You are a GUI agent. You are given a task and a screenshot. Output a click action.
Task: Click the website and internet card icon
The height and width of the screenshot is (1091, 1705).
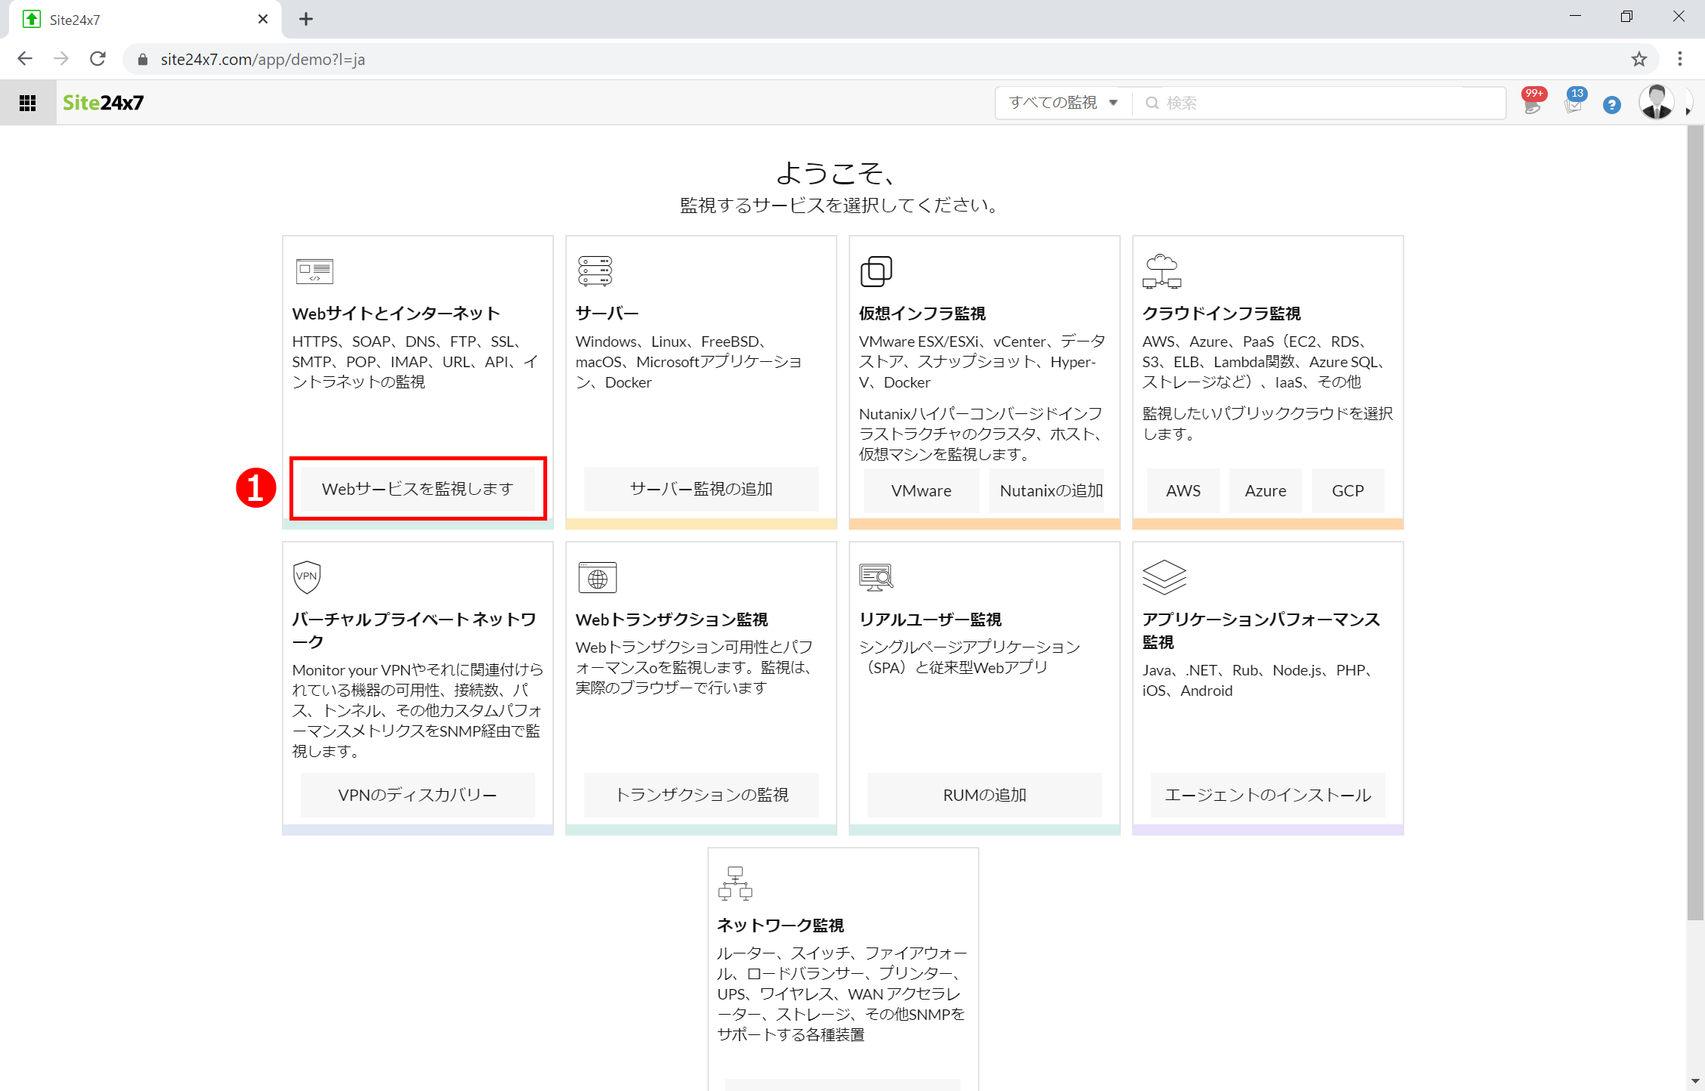pos(314,271)
